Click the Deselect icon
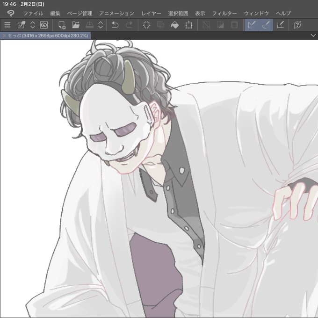 coord(206,25)
